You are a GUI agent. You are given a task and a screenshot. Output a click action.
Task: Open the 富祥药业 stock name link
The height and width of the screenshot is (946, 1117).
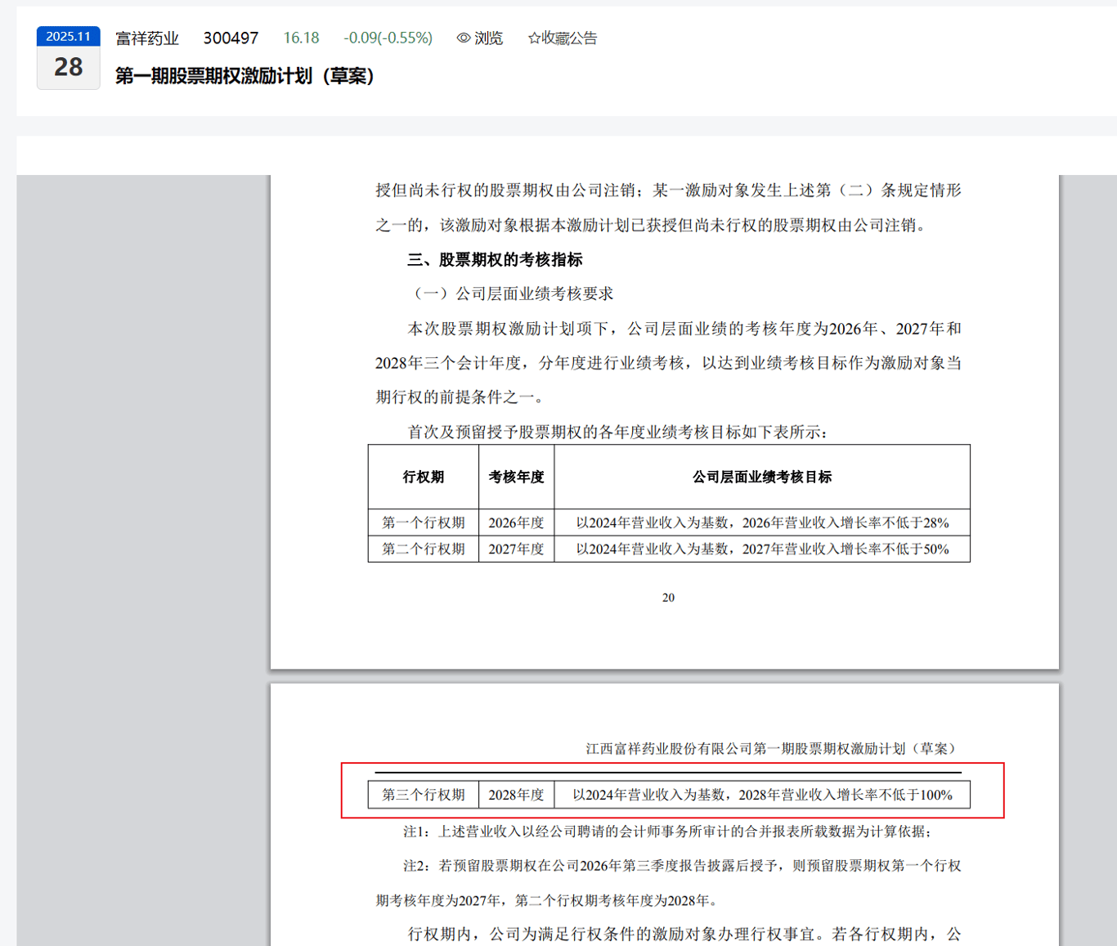coord(147,38)
